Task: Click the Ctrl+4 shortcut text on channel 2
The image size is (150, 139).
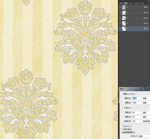Action: click(145, 13)
